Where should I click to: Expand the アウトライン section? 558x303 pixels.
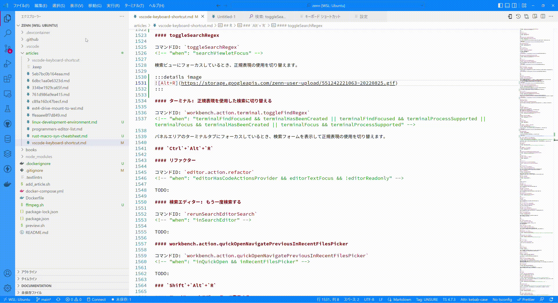[x=72, y=272]
